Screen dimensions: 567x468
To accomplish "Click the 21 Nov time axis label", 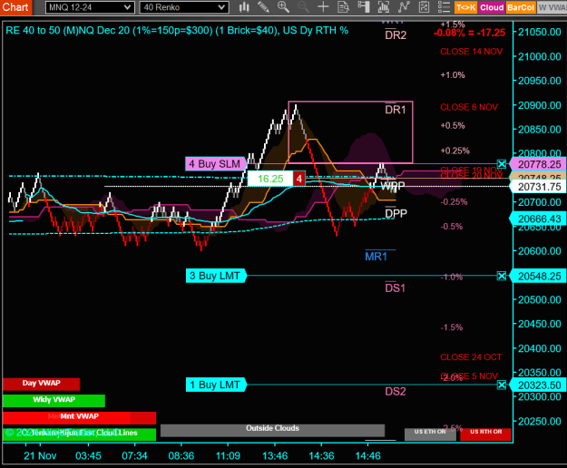I will pos(40,455).
